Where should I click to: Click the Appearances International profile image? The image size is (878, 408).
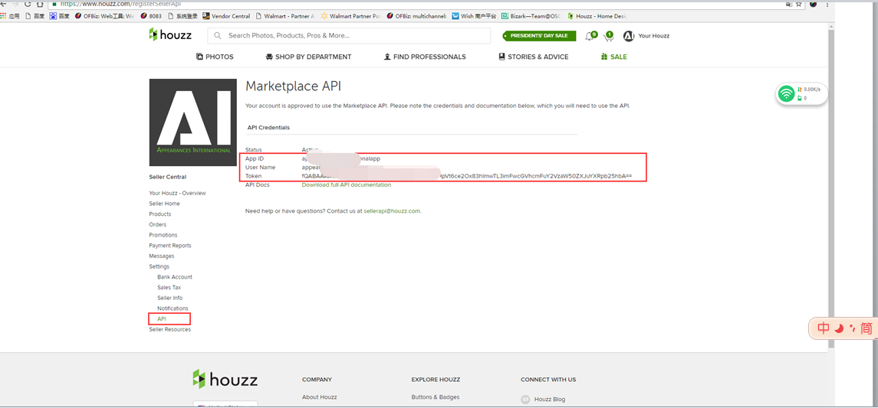[193, 122]
